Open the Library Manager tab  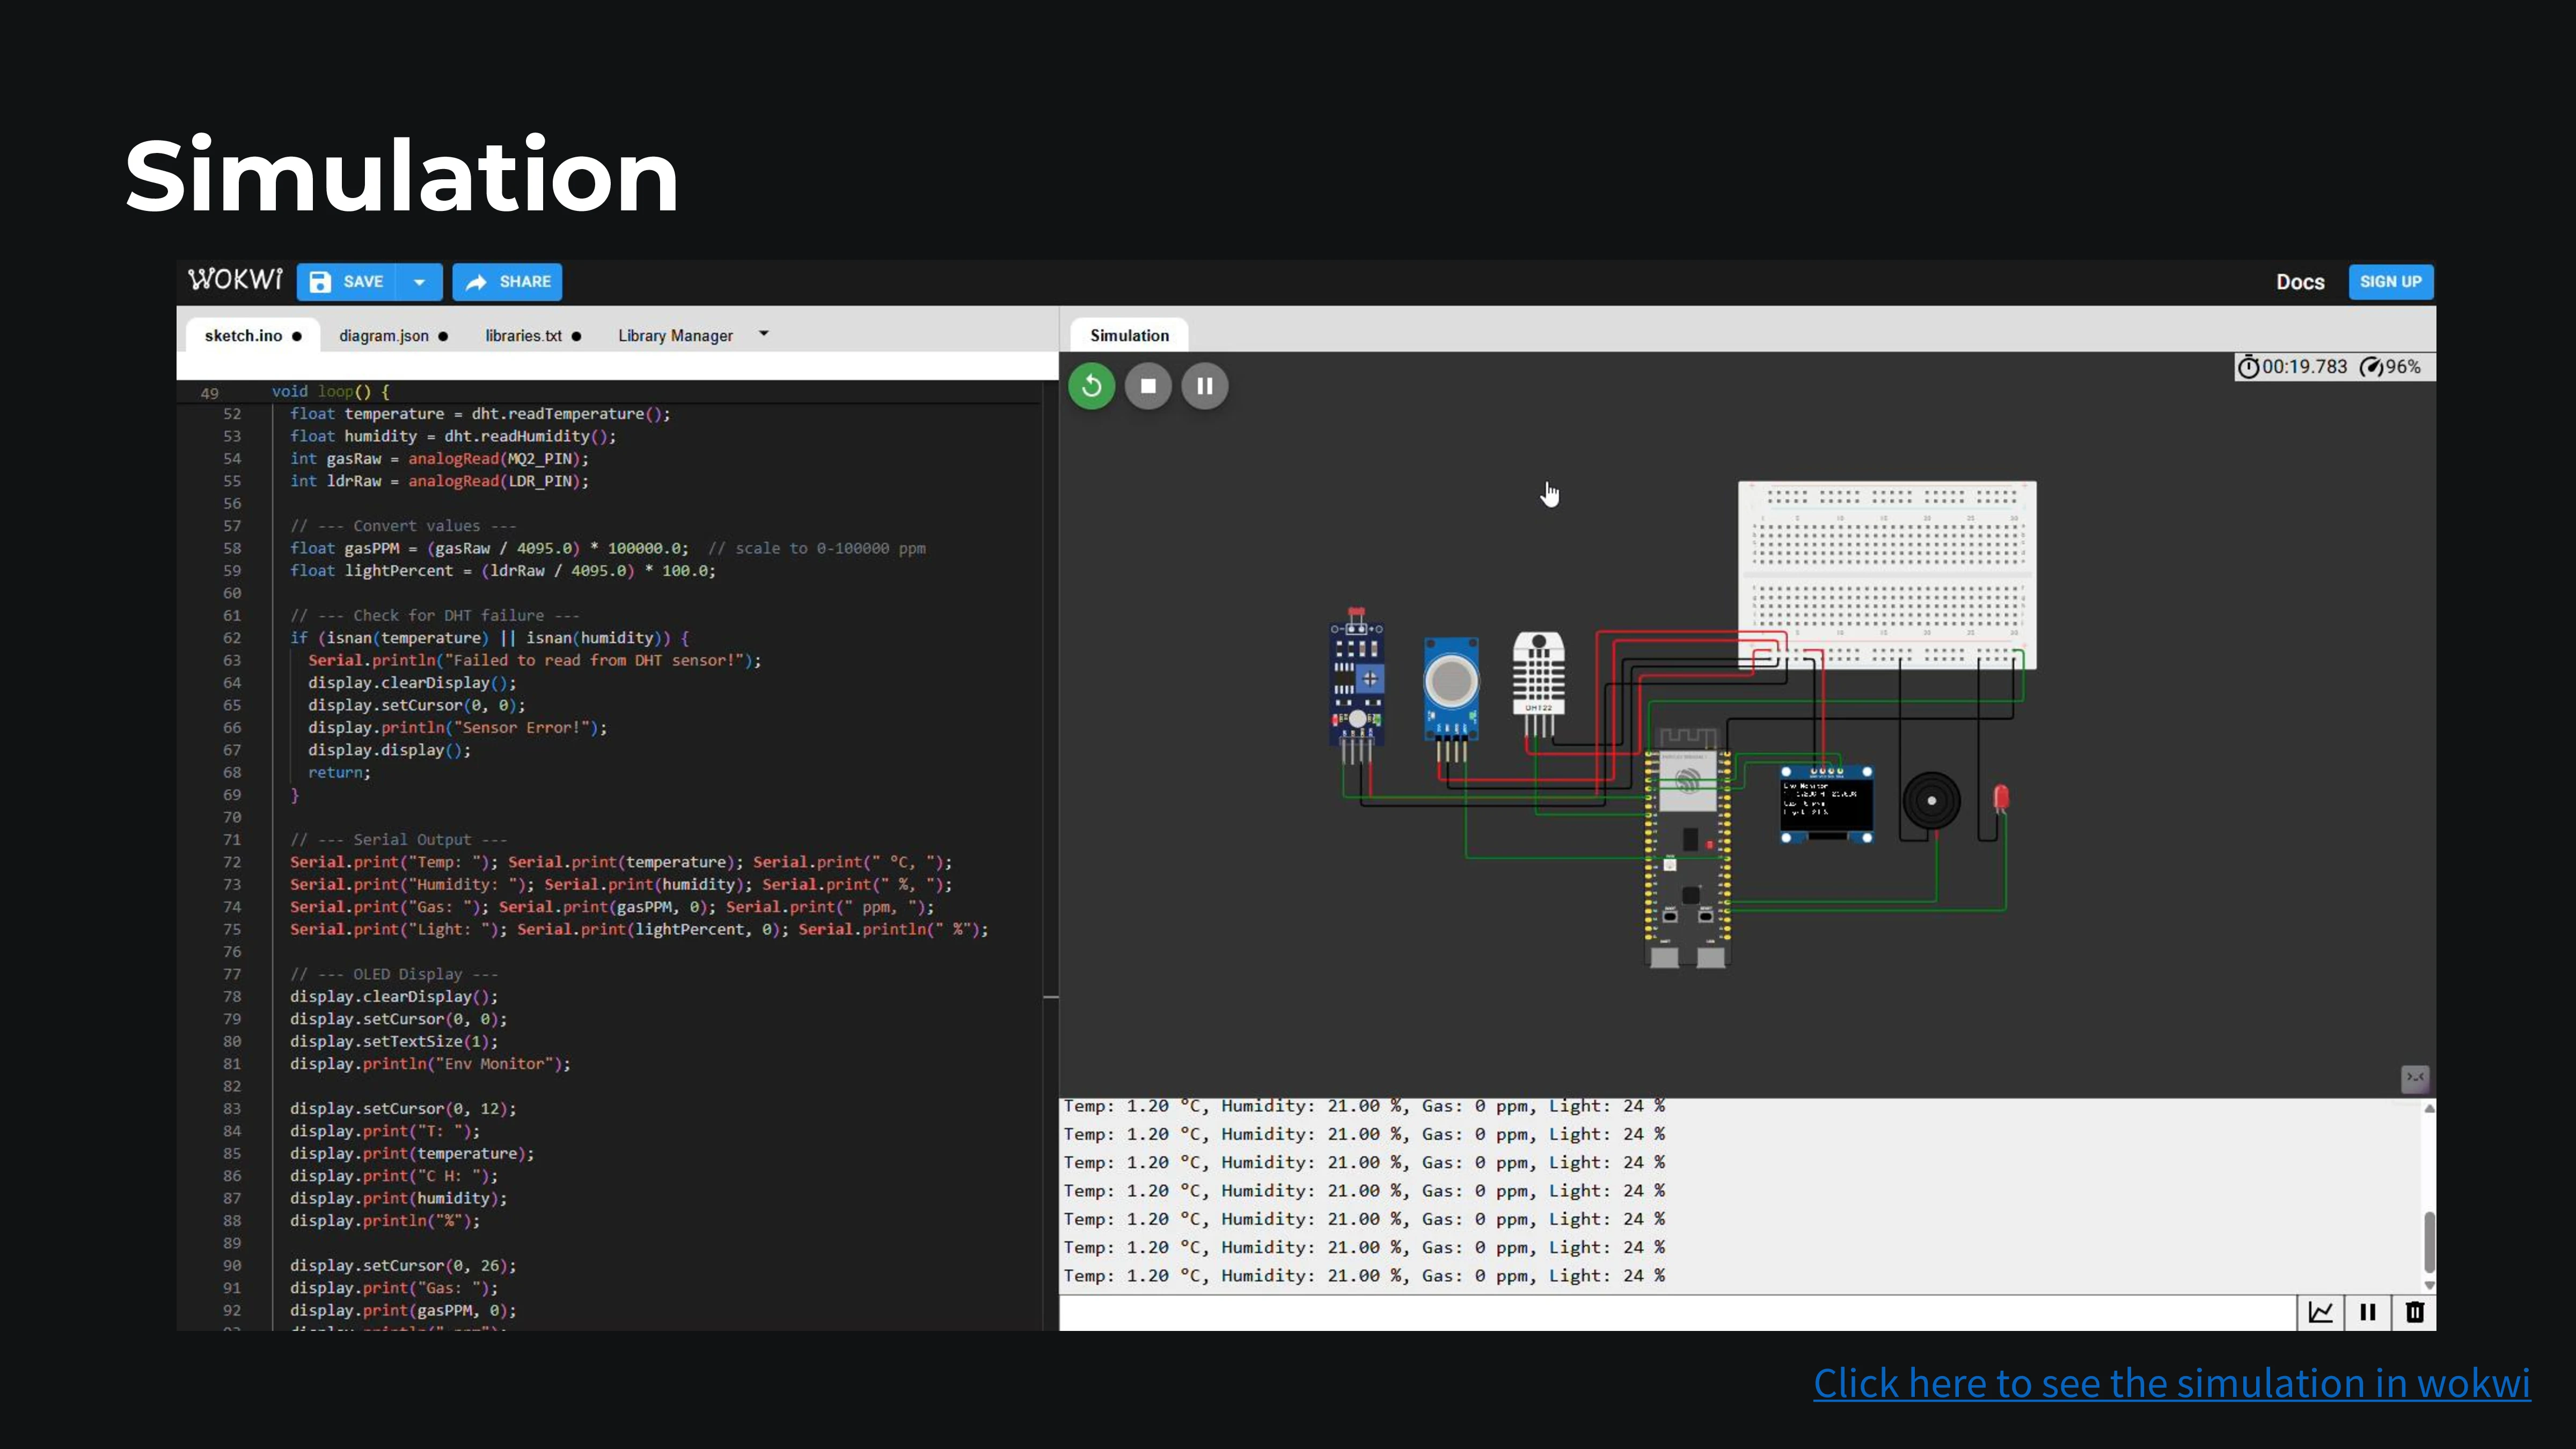(675, 336)
